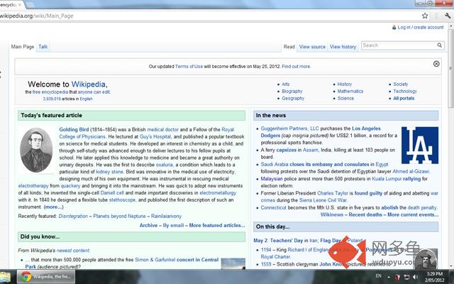This screenshot has height=284, width=454.
Task: Open More featured articles link
Action: coord(217,226)
